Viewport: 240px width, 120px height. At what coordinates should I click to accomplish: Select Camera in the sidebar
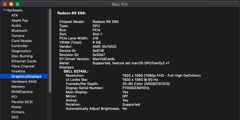(18, 36)
